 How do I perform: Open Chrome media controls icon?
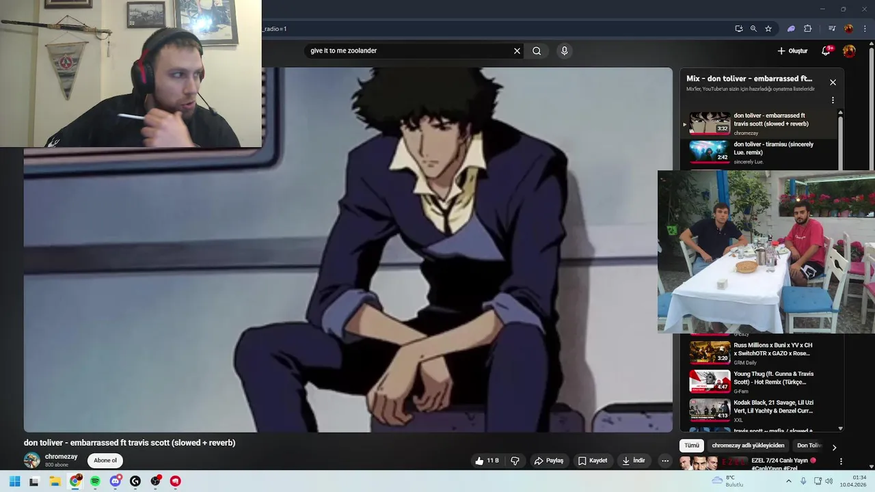832,29
